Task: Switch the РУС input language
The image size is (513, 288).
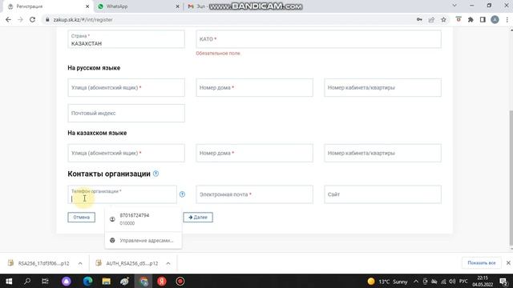Action: point(463,281)
